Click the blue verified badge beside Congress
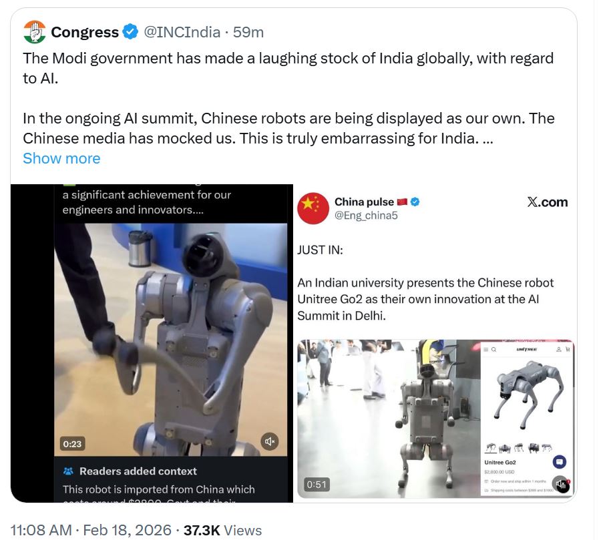Image resolution: width=607 pixels, height=540 pixels. pyautogui.click(x=130, y=32)
